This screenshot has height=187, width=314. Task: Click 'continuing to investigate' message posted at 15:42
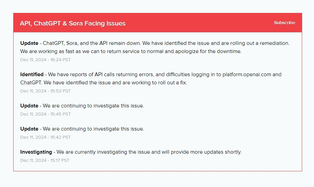(93, 129)
